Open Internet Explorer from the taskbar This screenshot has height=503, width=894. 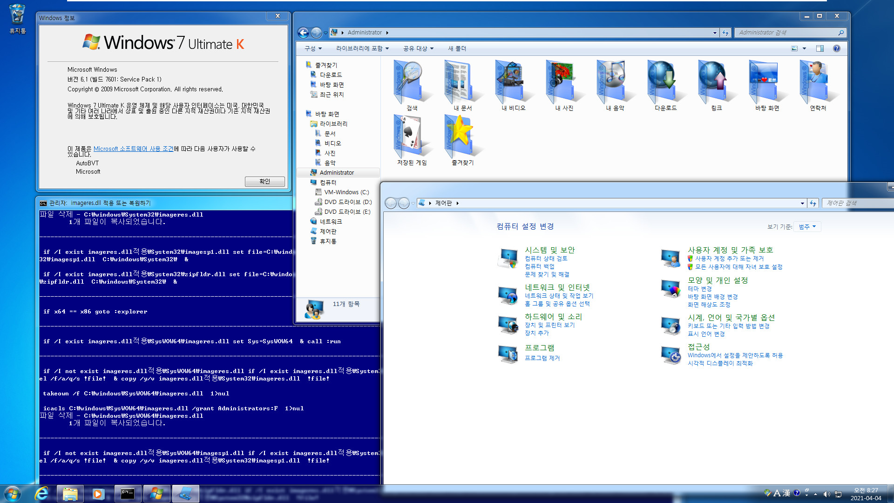tap(41, 494)
